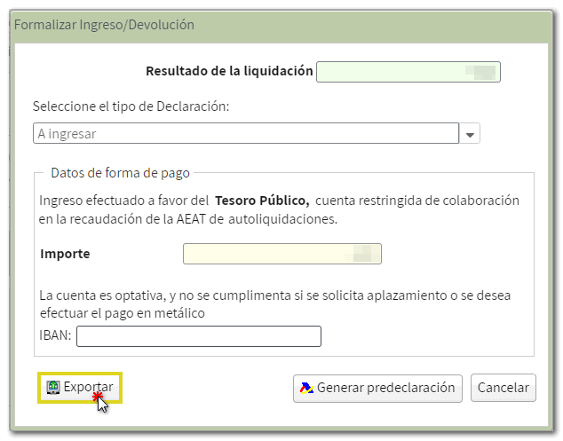Screen dimensions: 563x441
Task: Click the 'Resultado de la liquidación' label
Action: click(229, 71)
